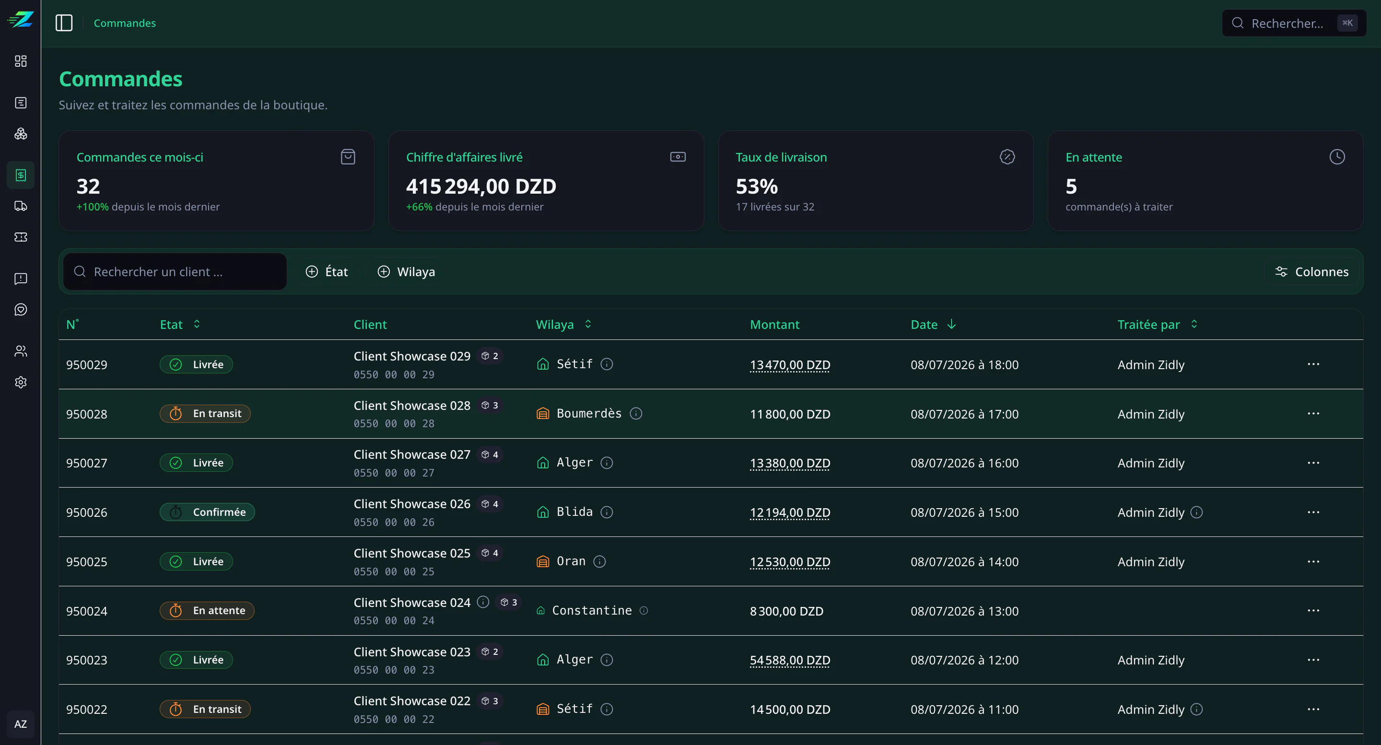Viewport: 1381px width, 745px height.
Task: Open the settings gear icon in sidebar
Action: tap(20, 382)
